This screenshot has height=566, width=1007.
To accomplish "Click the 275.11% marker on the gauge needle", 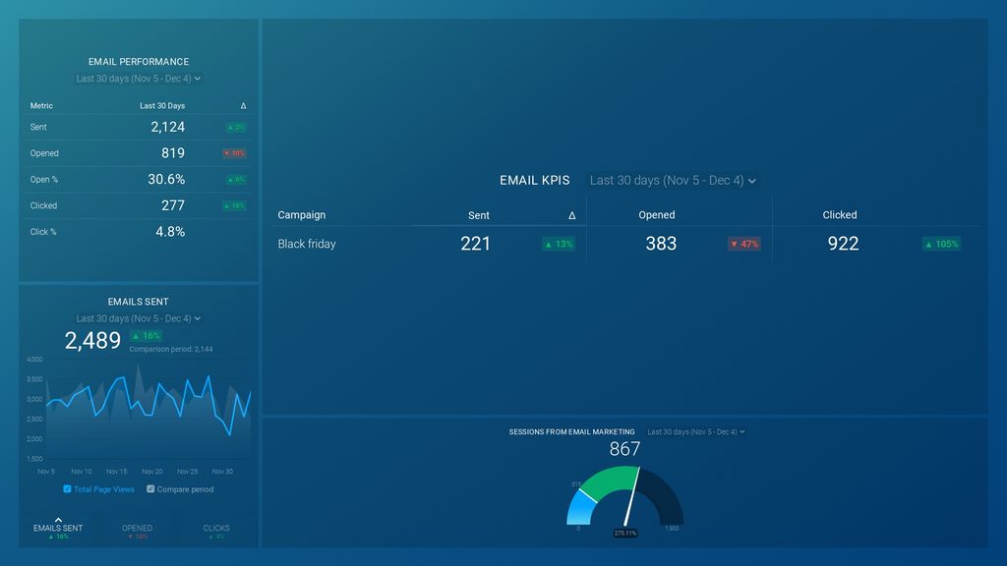I will (x=626, y=531).
